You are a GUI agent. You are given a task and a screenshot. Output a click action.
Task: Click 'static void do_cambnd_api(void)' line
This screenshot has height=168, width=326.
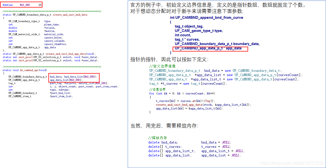tap(25, 70)
